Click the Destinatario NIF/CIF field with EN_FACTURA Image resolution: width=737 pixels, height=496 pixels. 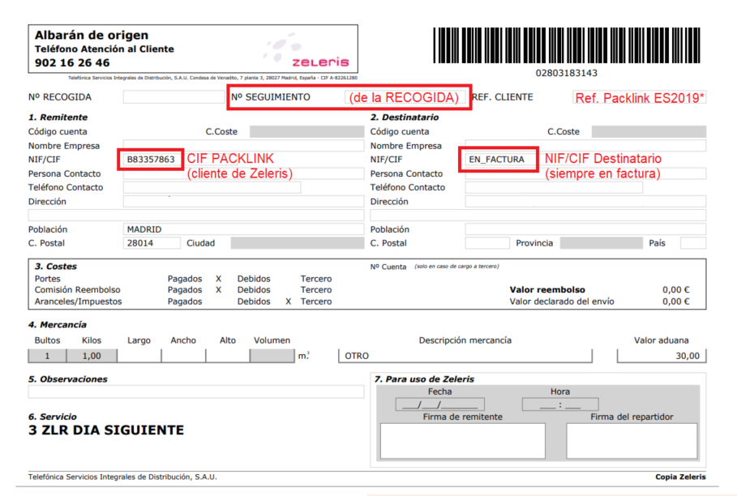(500, 160)
